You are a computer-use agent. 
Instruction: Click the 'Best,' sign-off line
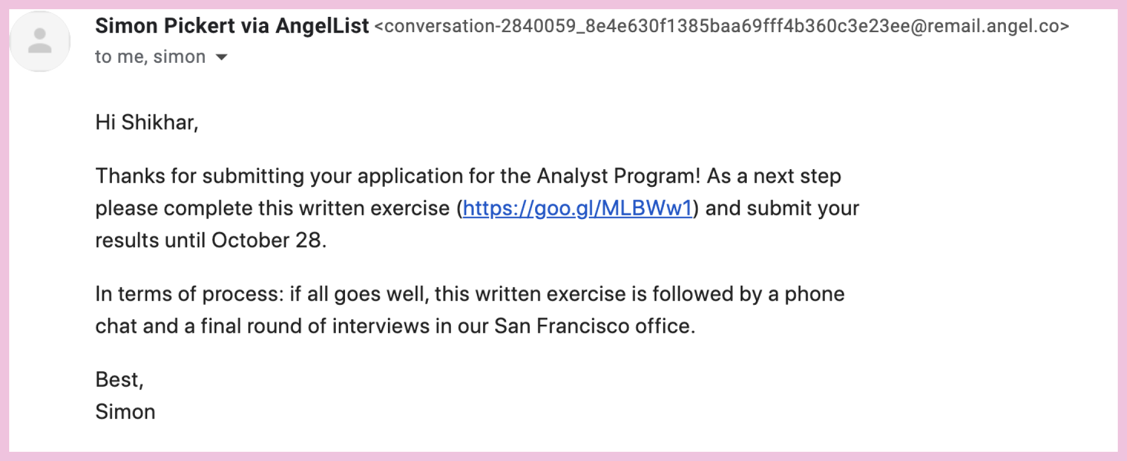120,380
